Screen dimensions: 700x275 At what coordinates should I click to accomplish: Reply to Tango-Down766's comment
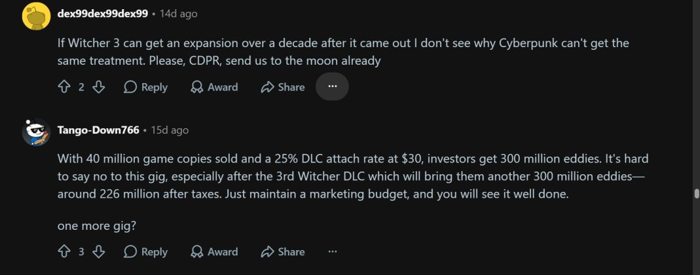tap(145, 252)
